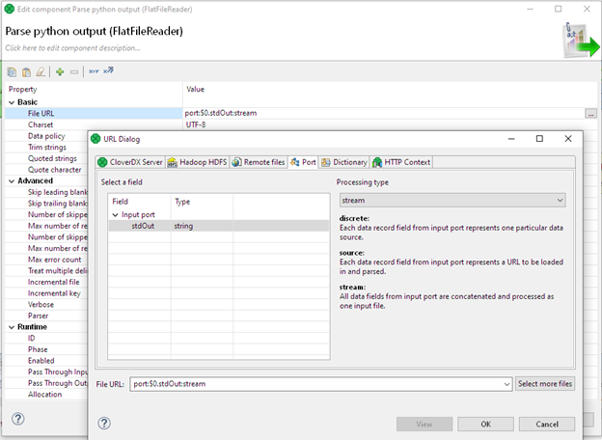
Task: Select the Parser property
Action: tap(38, 316)
